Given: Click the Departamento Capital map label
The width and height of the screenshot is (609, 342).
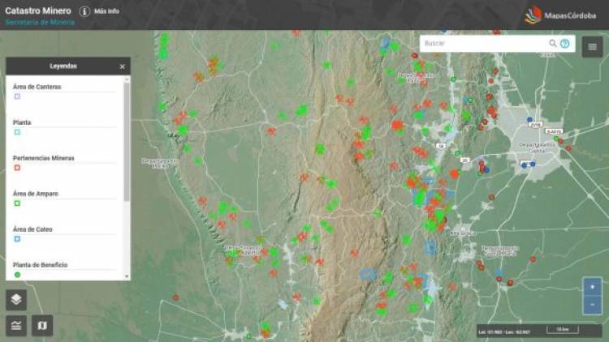Looking at the screenshot, I should pyautogui.click(x=538, y=147).
